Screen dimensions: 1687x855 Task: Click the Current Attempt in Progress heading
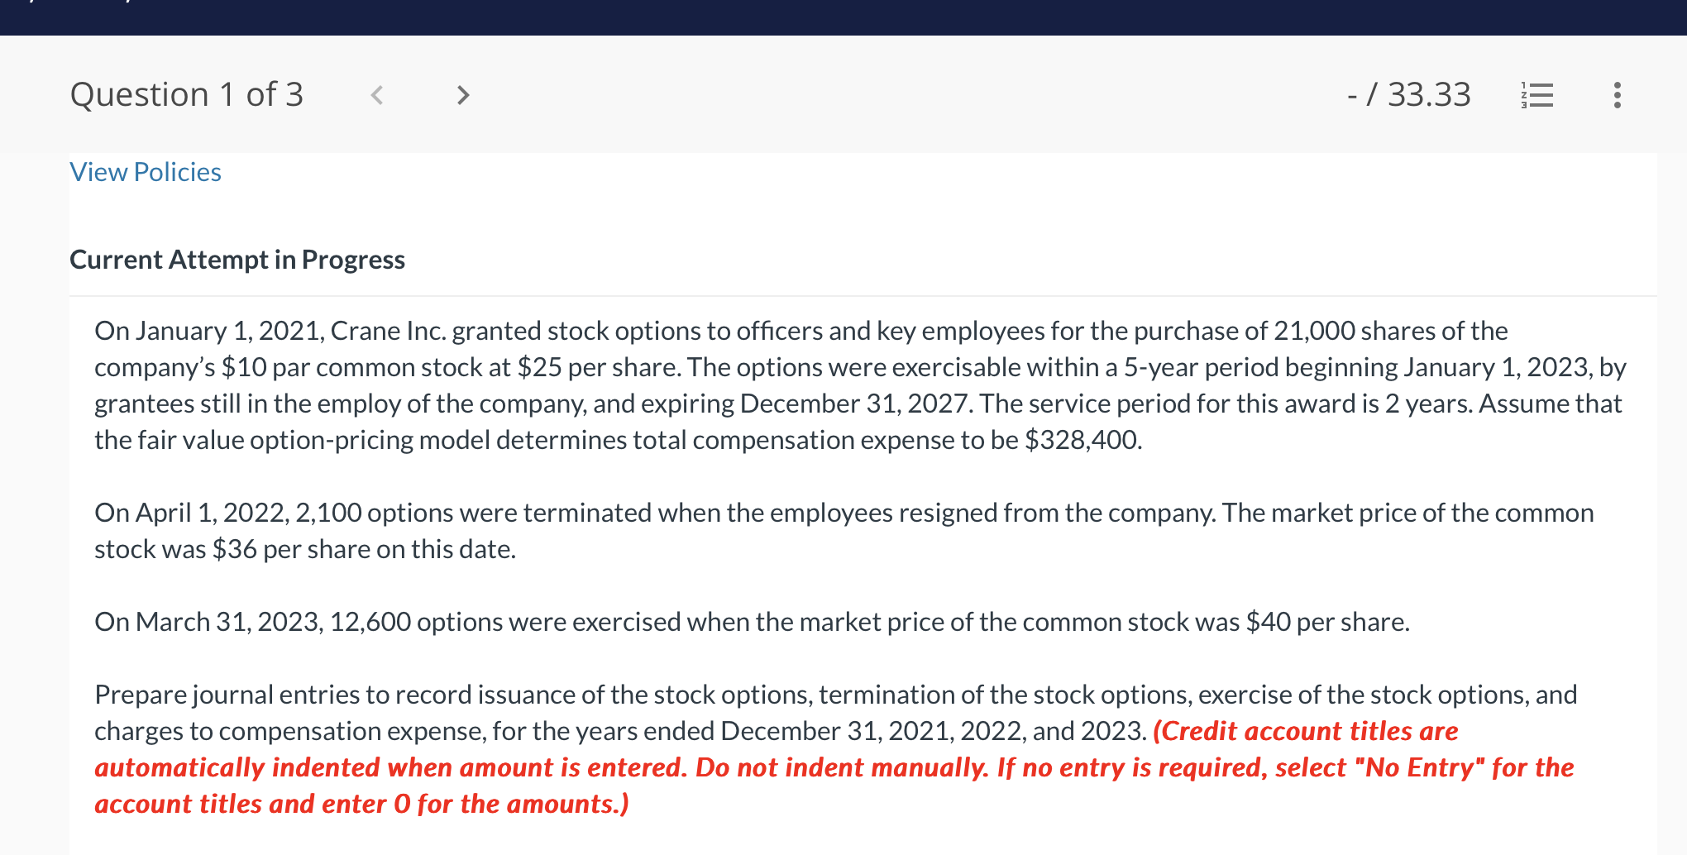tap(237, 259)
